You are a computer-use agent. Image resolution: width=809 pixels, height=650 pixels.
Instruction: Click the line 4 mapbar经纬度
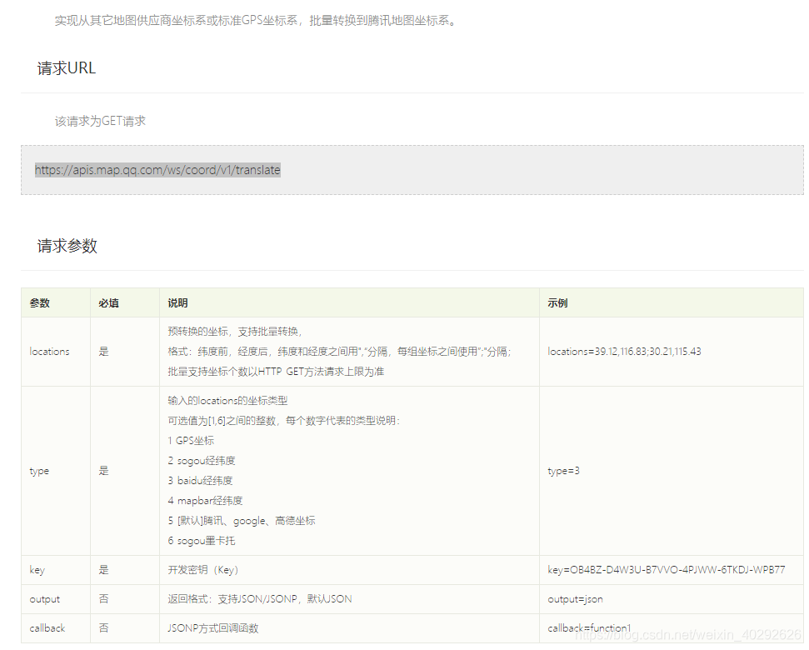(x=205, y=501)
